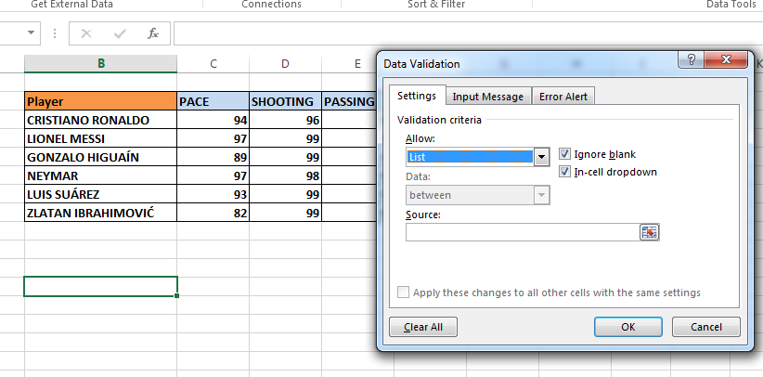Open the Allow dropdown showing List

(541, 157)
